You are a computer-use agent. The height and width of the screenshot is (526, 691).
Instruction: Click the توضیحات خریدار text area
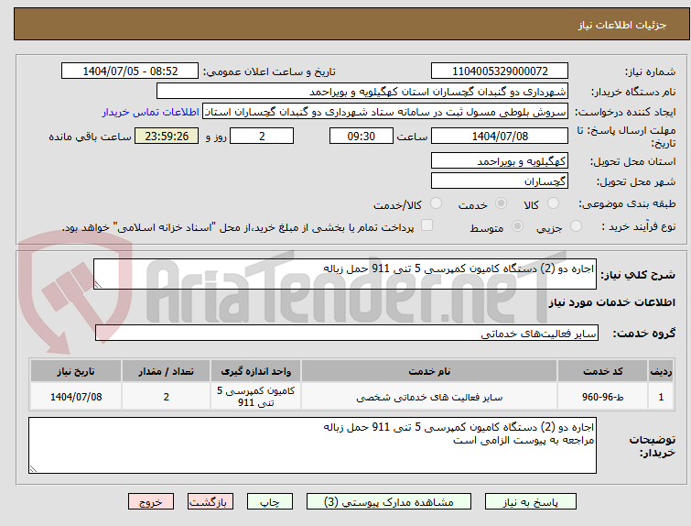coord(312,445)
